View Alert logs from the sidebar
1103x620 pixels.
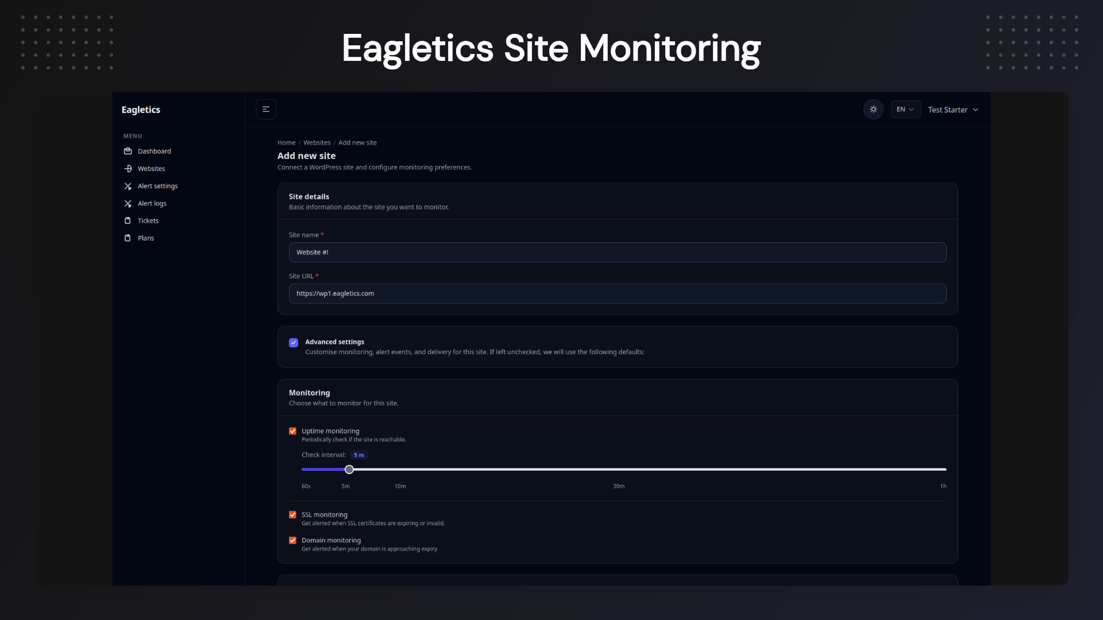(152, 203)
